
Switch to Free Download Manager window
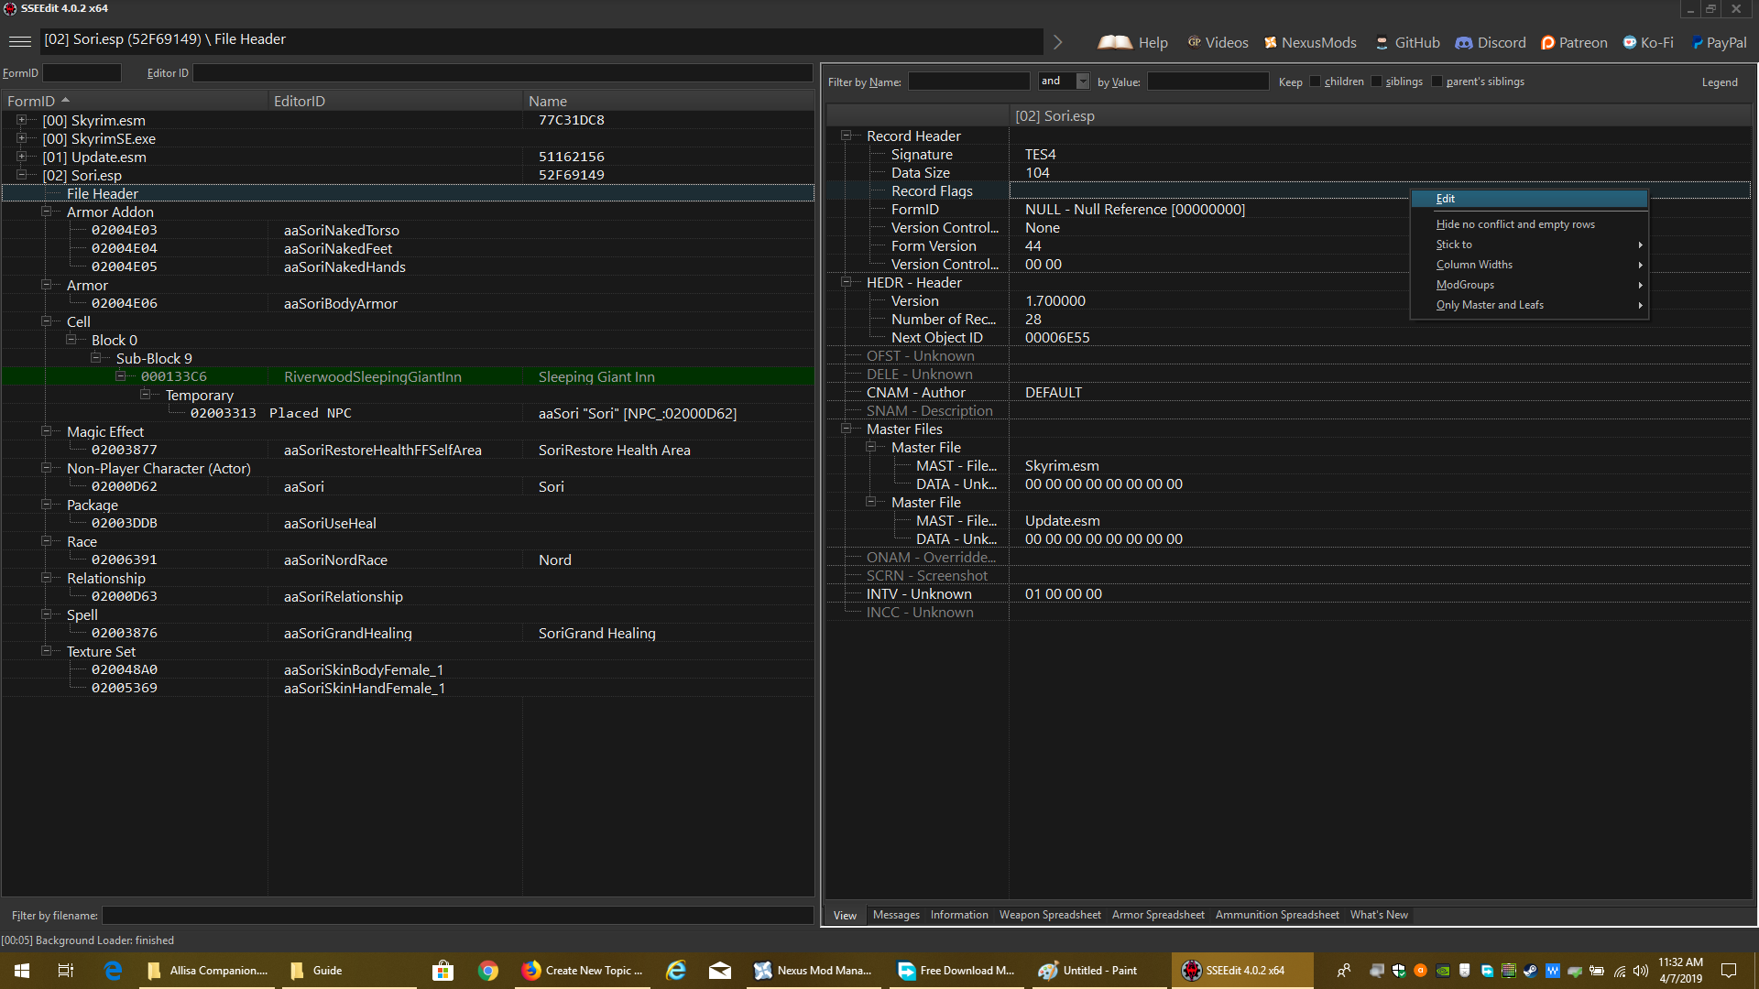coord(956,970)
